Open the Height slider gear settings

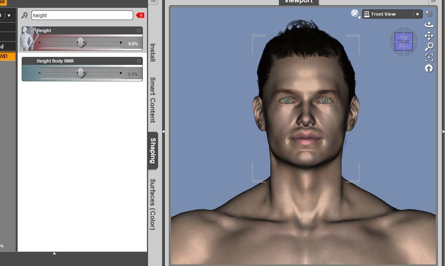coord(138,30)
